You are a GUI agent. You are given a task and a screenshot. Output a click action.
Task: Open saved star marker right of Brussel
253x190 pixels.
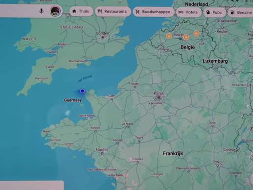coord(186,37)
